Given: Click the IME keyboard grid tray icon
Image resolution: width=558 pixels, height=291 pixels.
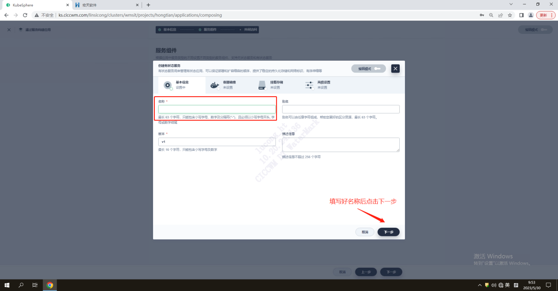Looking at the screenshot, I should tap(516, 285).
